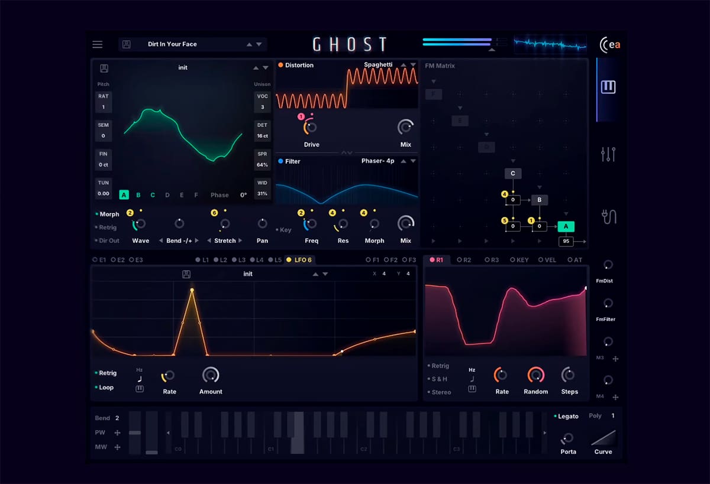Switch to the VEL modulation tab
The height and width of the screenshot is (484, 710).
point(547,260)
